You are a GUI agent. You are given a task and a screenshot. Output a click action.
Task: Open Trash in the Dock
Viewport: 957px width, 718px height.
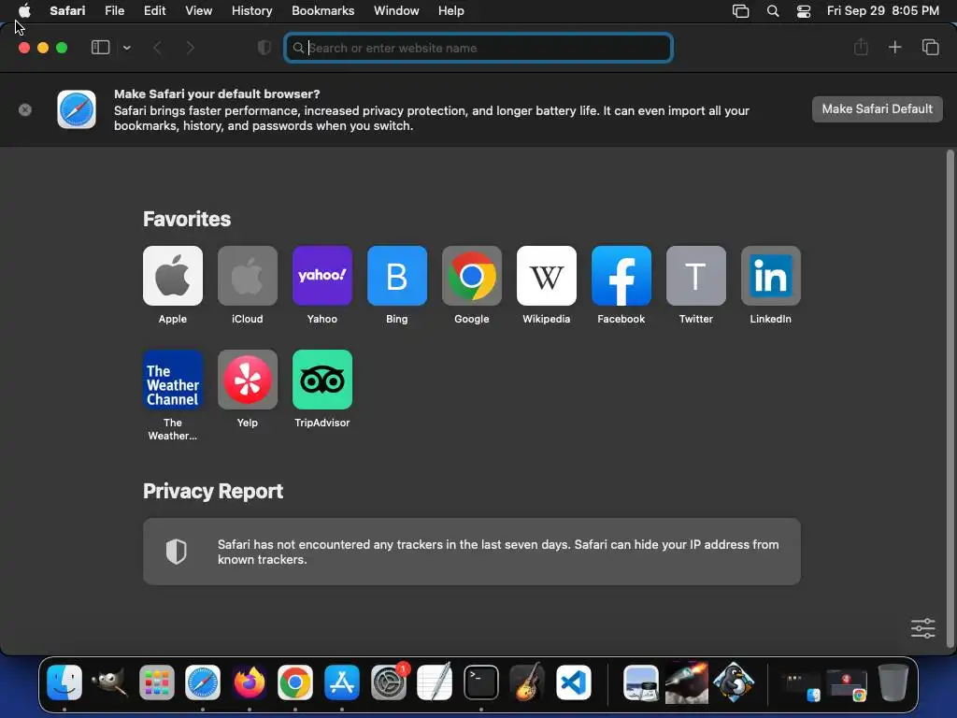click(x=893, y=682)
